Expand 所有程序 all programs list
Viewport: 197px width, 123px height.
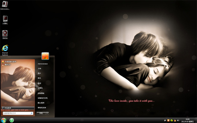pyautogui.click(x=18, y=108)
